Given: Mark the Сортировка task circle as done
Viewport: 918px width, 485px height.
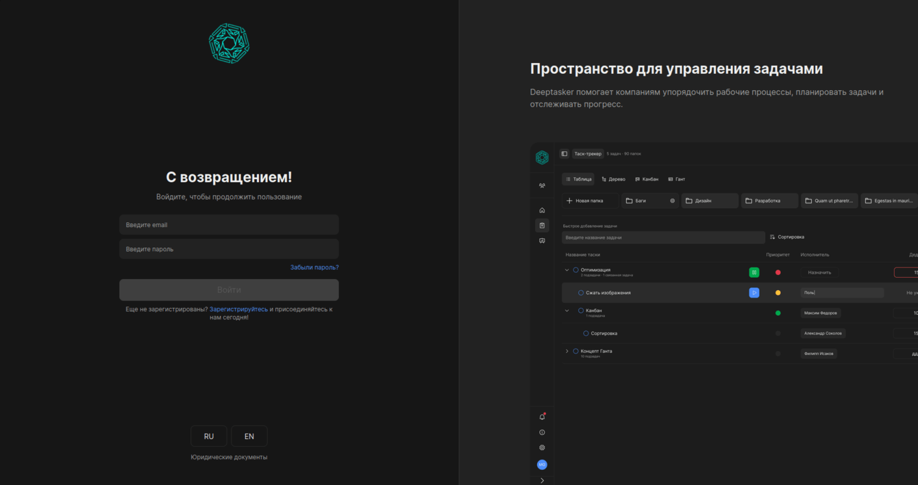Looking at the screenshot, I should [x=586, y=333].
